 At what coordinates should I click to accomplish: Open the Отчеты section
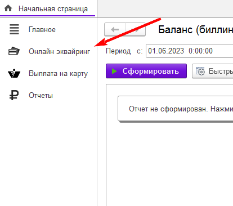pos(41,95)
